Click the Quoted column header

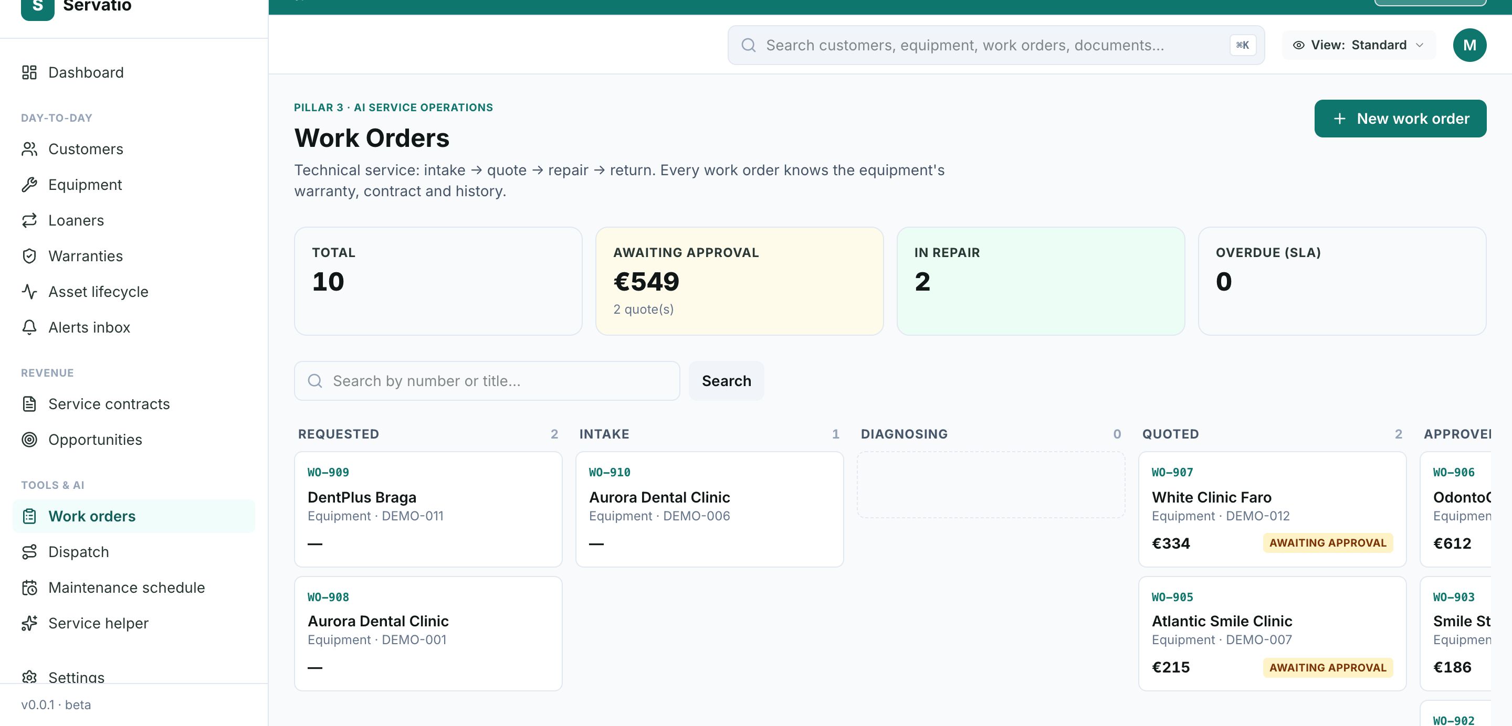coord(1170,434)
